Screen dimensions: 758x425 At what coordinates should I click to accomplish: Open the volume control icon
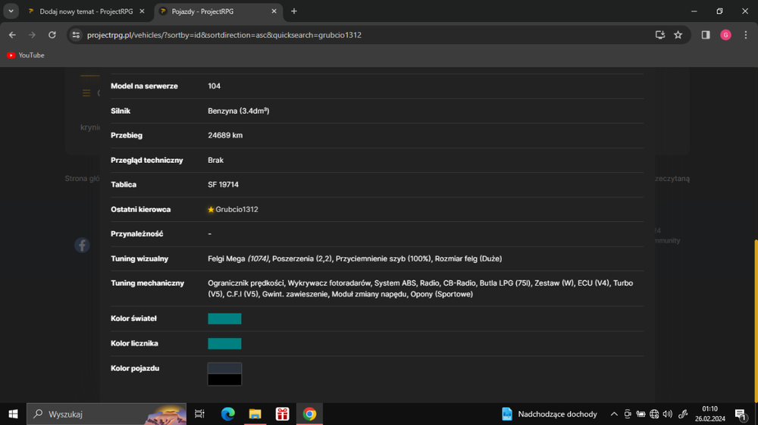[x=668, y=414]
